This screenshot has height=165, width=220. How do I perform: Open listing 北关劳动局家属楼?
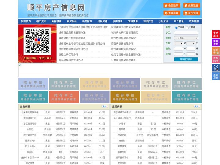tap(30, 112)
